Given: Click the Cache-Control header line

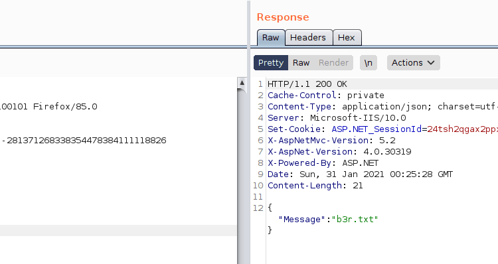Looking at the screenshot, I should point(326,96).
